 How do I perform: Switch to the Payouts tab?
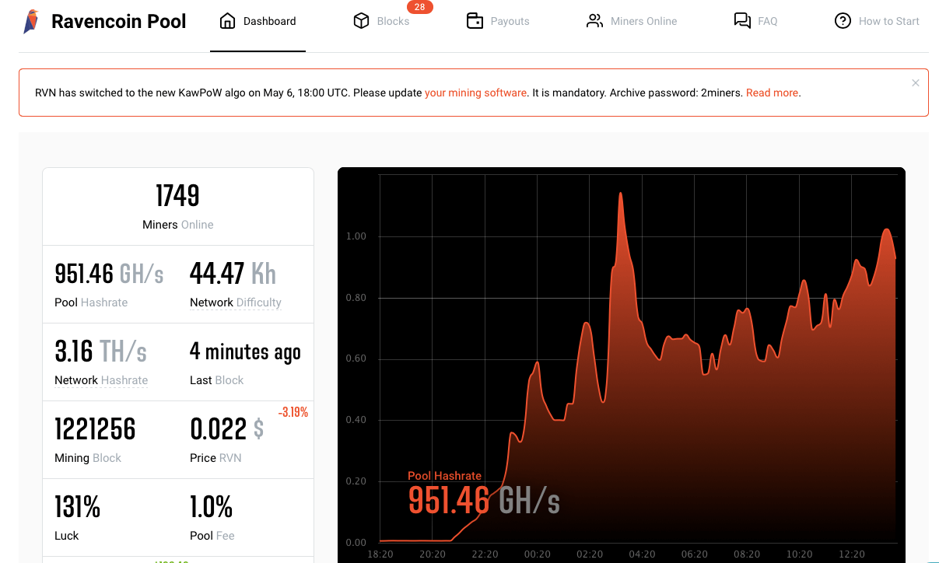tap(510, 21)
